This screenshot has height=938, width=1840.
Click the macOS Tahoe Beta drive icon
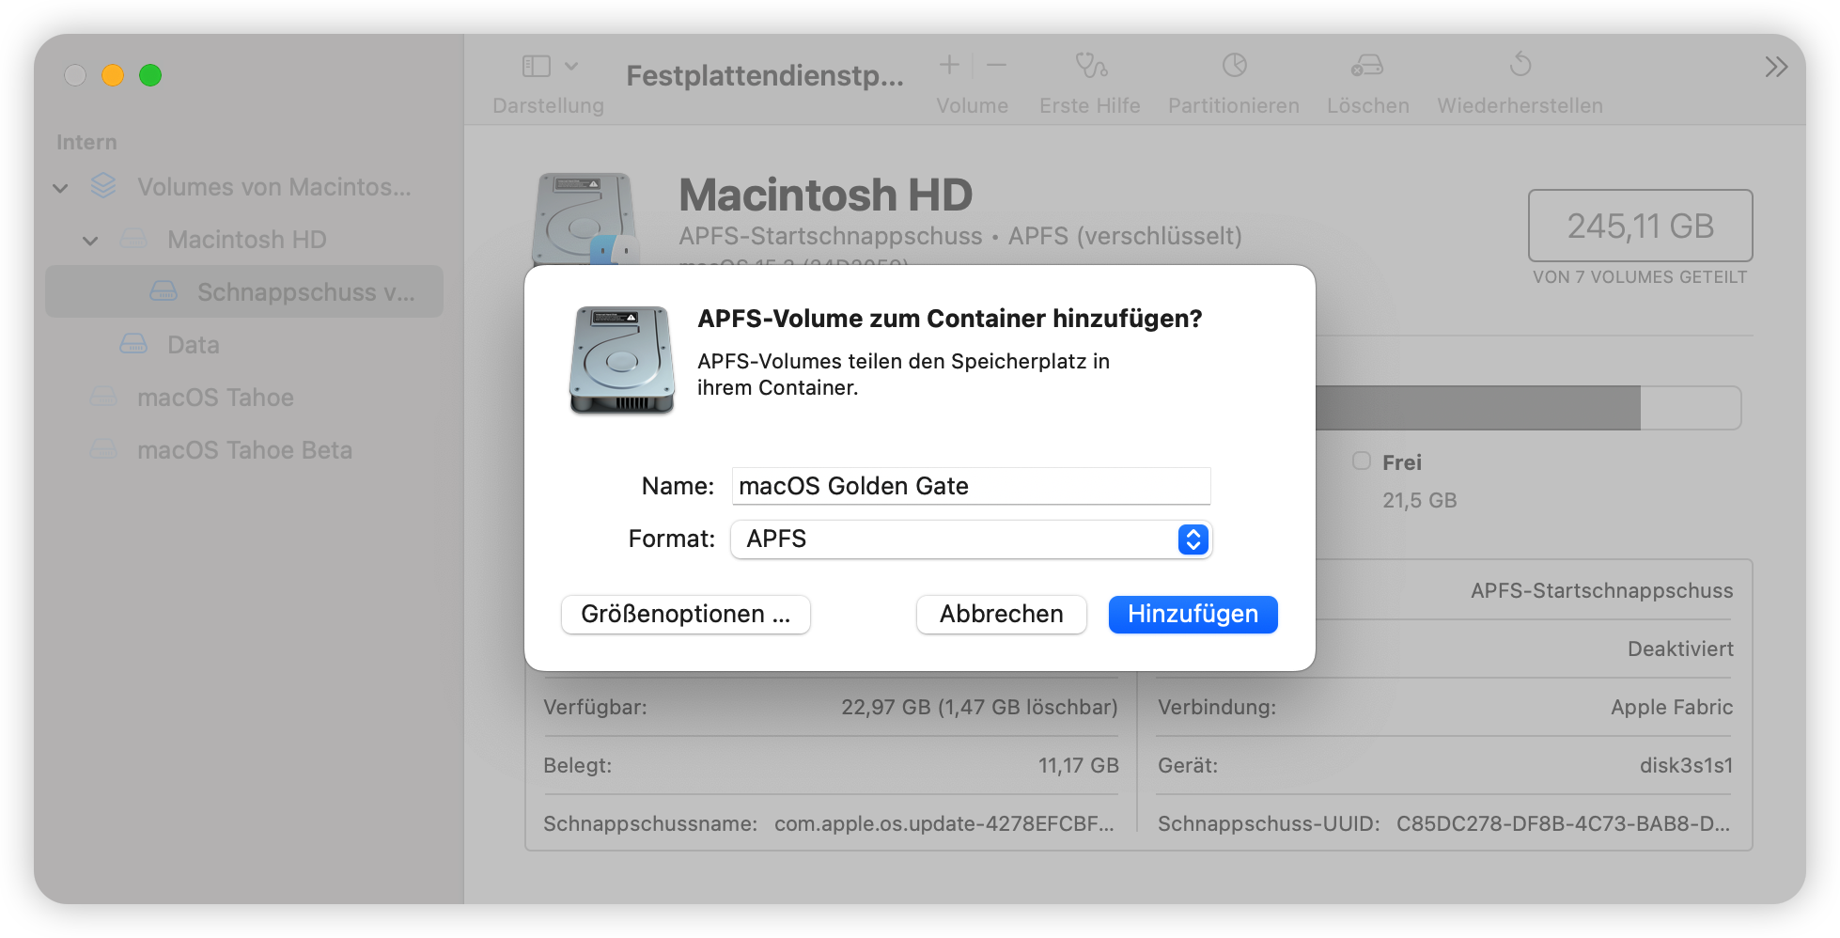(103, 449)
